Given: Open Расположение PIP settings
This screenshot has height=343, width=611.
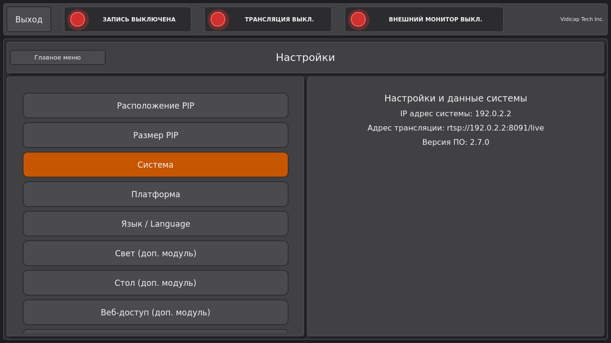Looking at the screenshot, I should click(156, 106).
